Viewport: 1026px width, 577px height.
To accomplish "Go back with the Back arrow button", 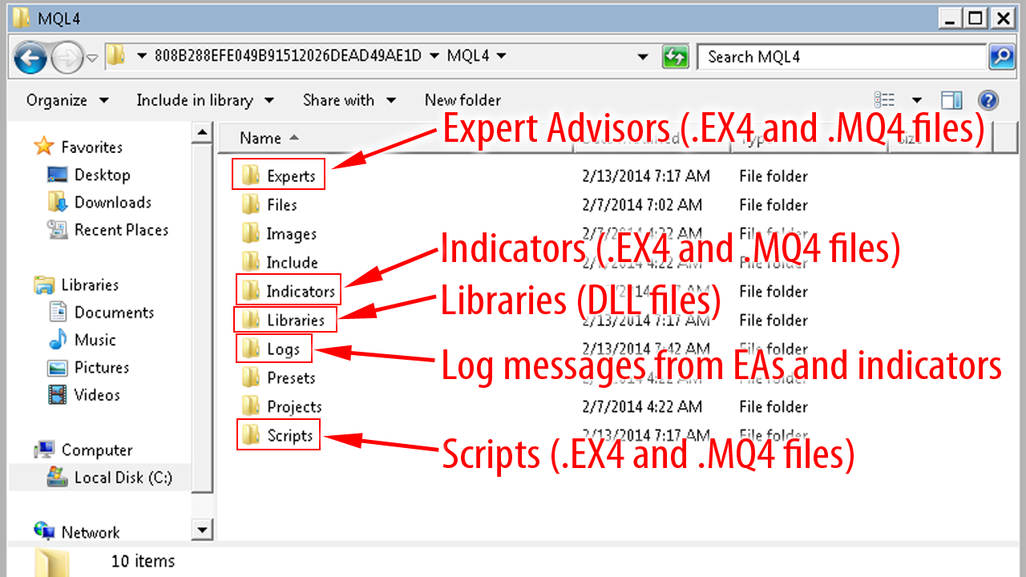I will tap(30, 58).
